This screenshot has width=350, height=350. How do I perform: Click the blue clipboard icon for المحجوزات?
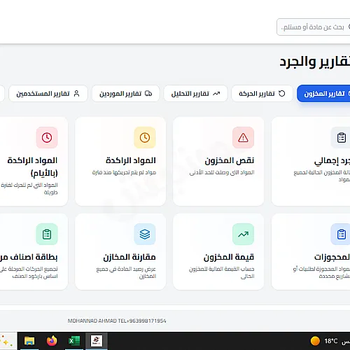coord(340,234)
